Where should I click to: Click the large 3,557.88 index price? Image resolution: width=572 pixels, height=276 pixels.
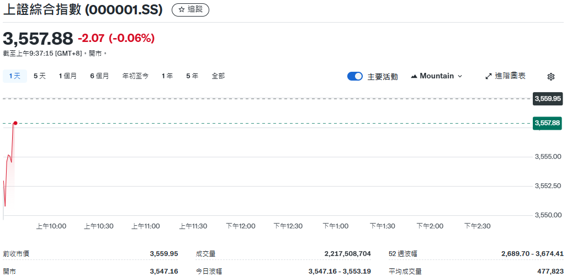pyautogui.click(x=38, y=38)
